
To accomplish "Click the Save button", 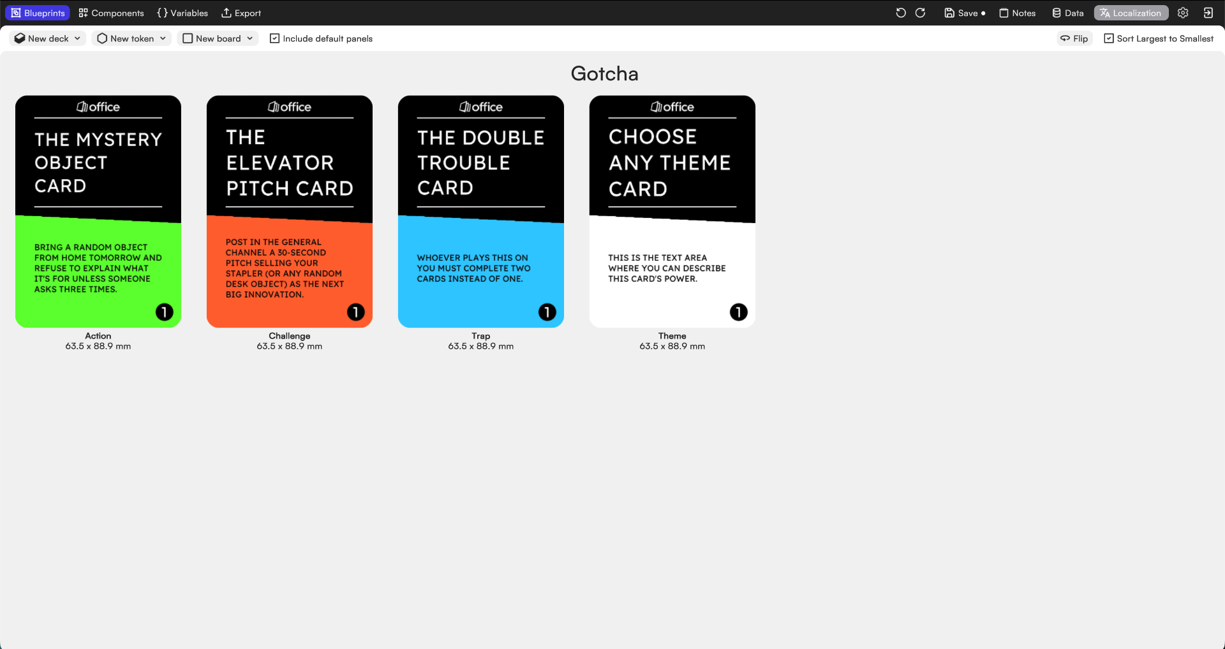I will tap(964, 13).
